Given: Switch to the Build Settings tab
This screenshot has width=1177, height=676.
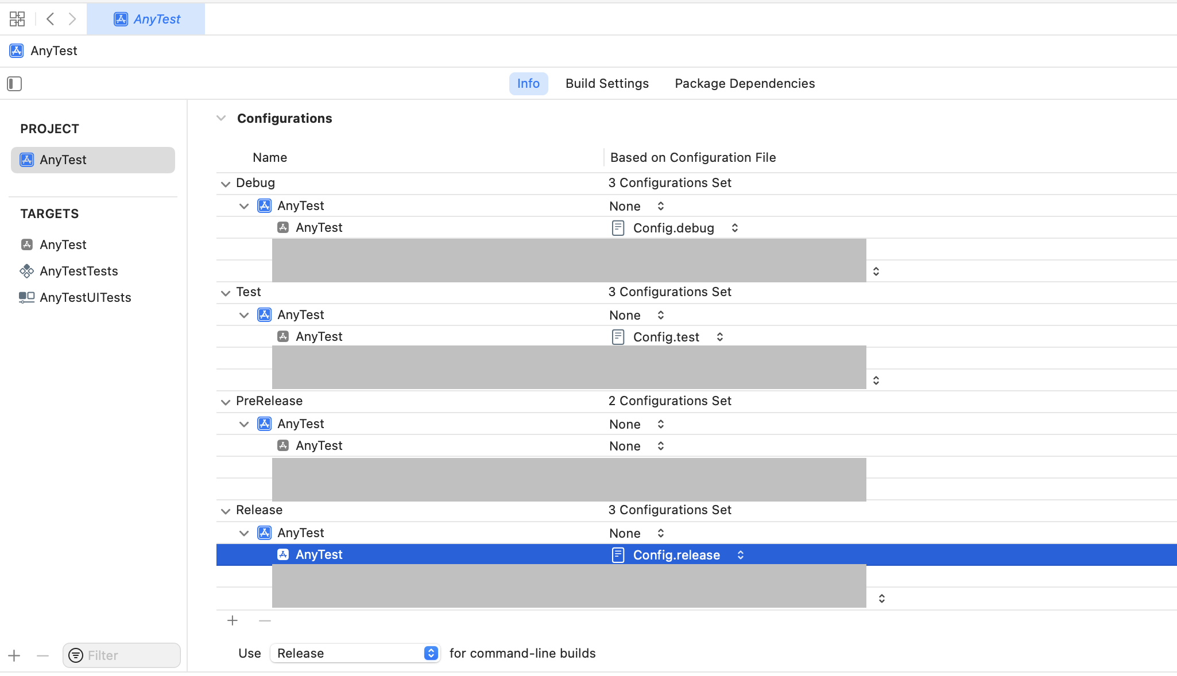Looking at the screenshot, I should [x=607, y=83].
